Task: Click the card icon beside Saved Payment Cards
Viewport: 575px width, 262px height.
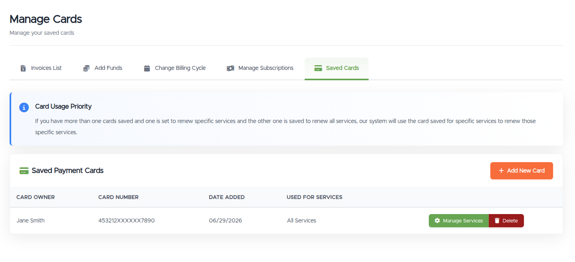Action: point(24,171)
